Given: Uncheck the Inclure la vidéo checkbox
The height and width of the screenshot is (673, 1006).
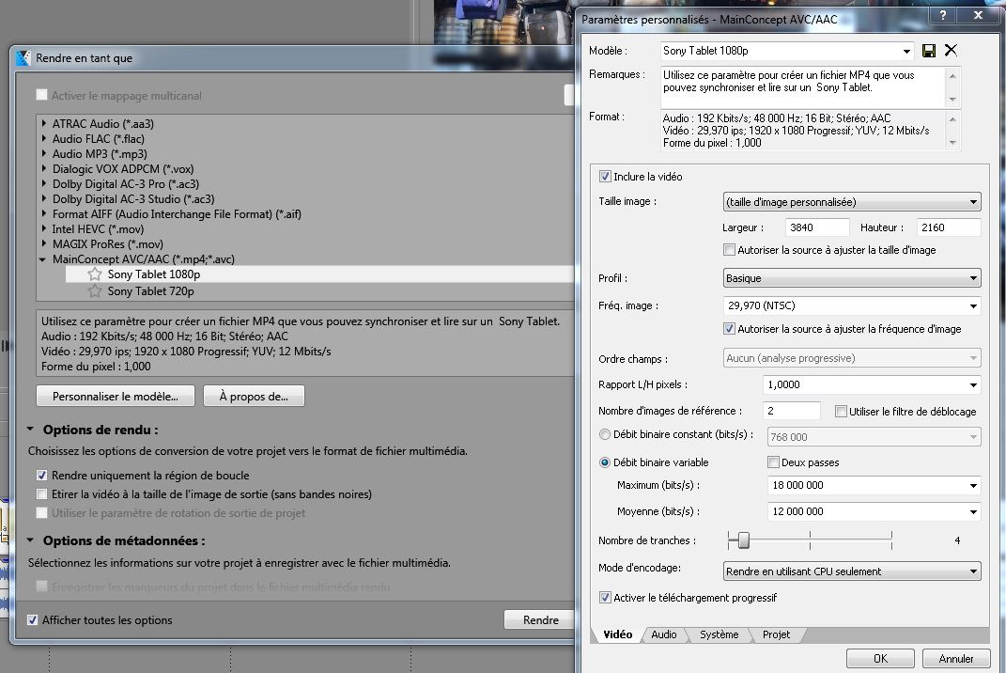Looking at the screenshot, I should 605,177.
